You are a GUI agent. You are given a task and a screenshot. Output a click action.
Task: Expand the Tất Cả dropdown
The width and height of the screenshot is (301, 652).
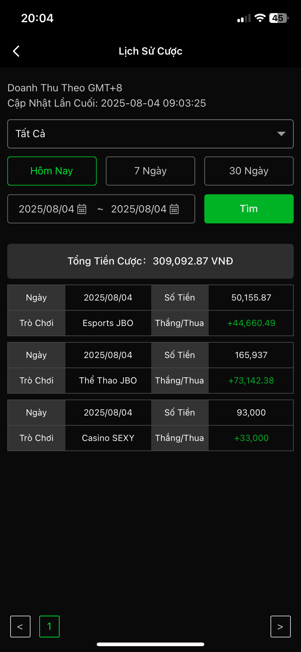[145, 134]
